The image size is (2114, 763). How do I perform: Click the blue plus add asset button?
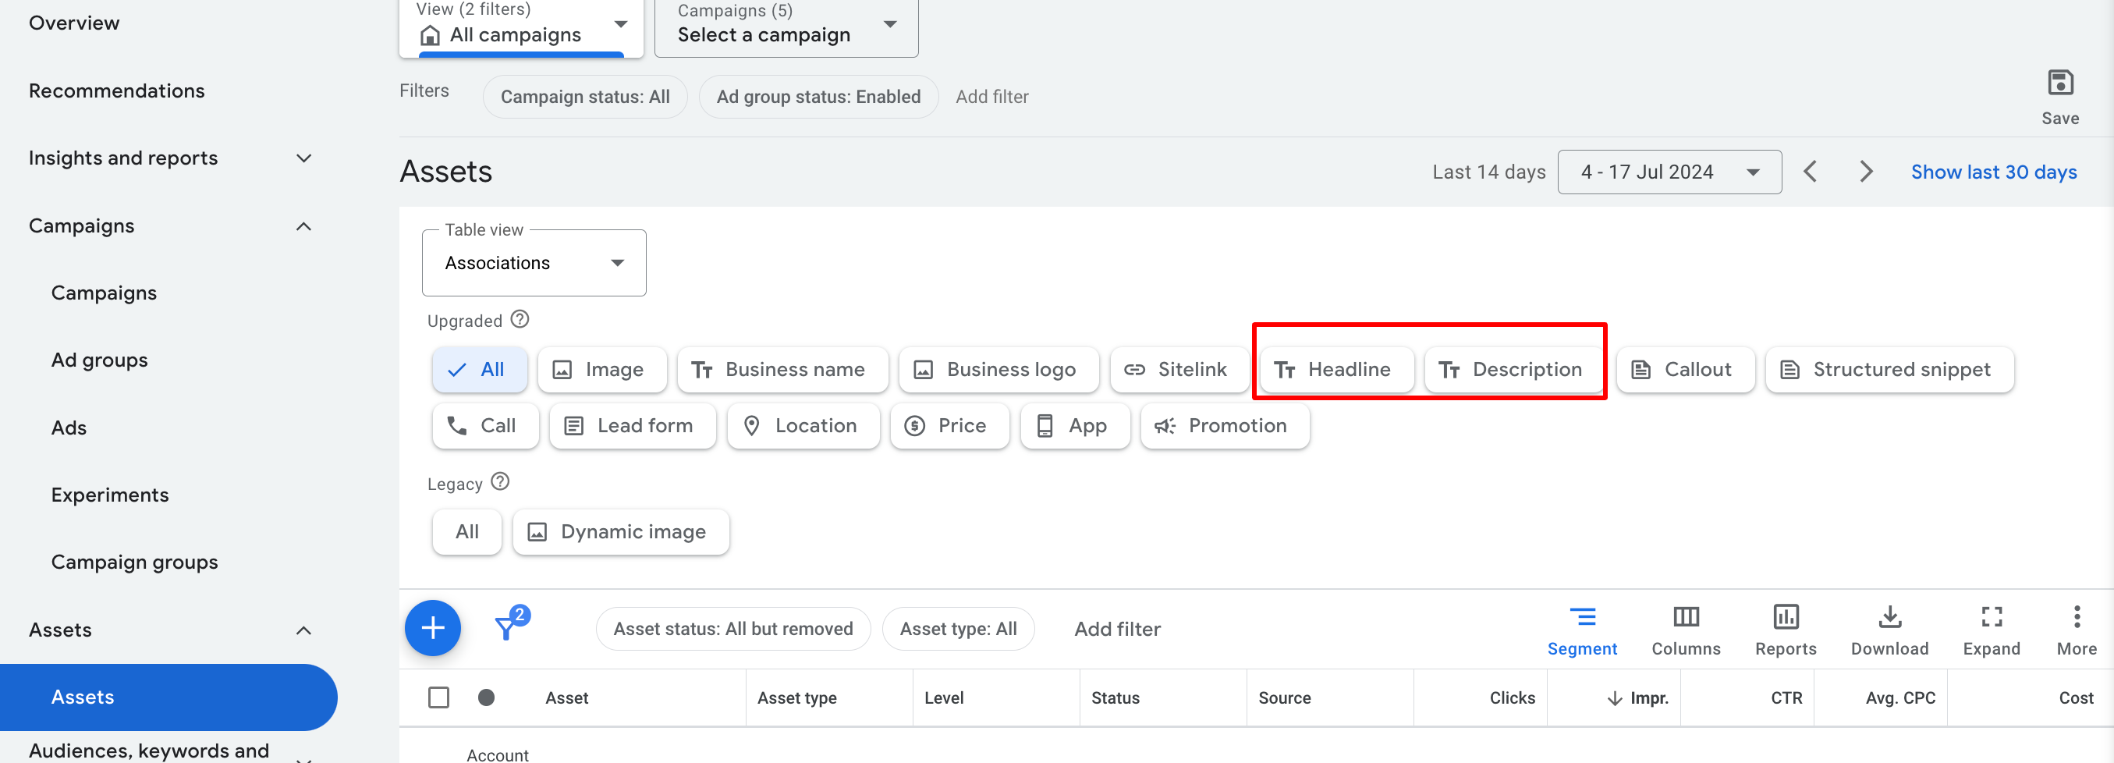tap(432, 629)
